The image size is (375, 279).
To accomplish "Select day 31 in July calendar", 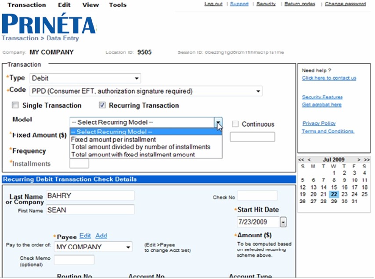I will 354,201.
